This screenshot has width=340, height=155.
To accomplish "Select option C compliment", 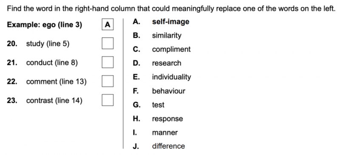I will click(x=162, y=49).
